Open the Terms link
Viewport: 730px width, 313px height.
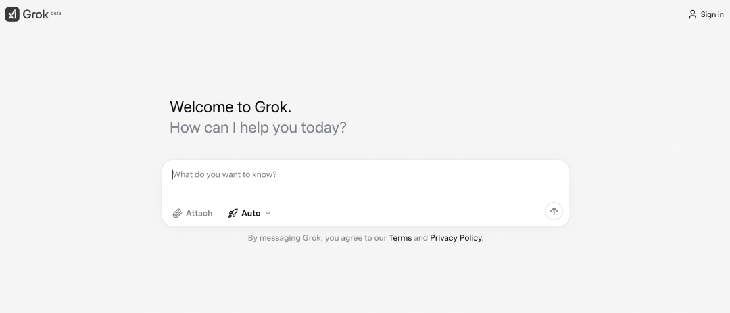pos(400,238)
